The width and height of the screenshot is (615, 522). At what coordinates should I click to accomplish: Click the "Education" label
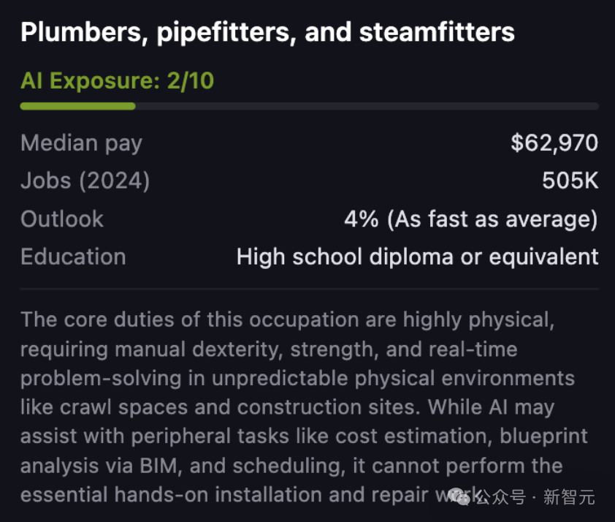(x=73, y=257)
